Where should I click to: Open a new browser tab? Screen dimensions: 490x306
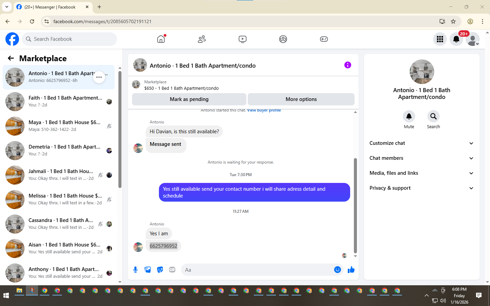(x=99, y=7)
